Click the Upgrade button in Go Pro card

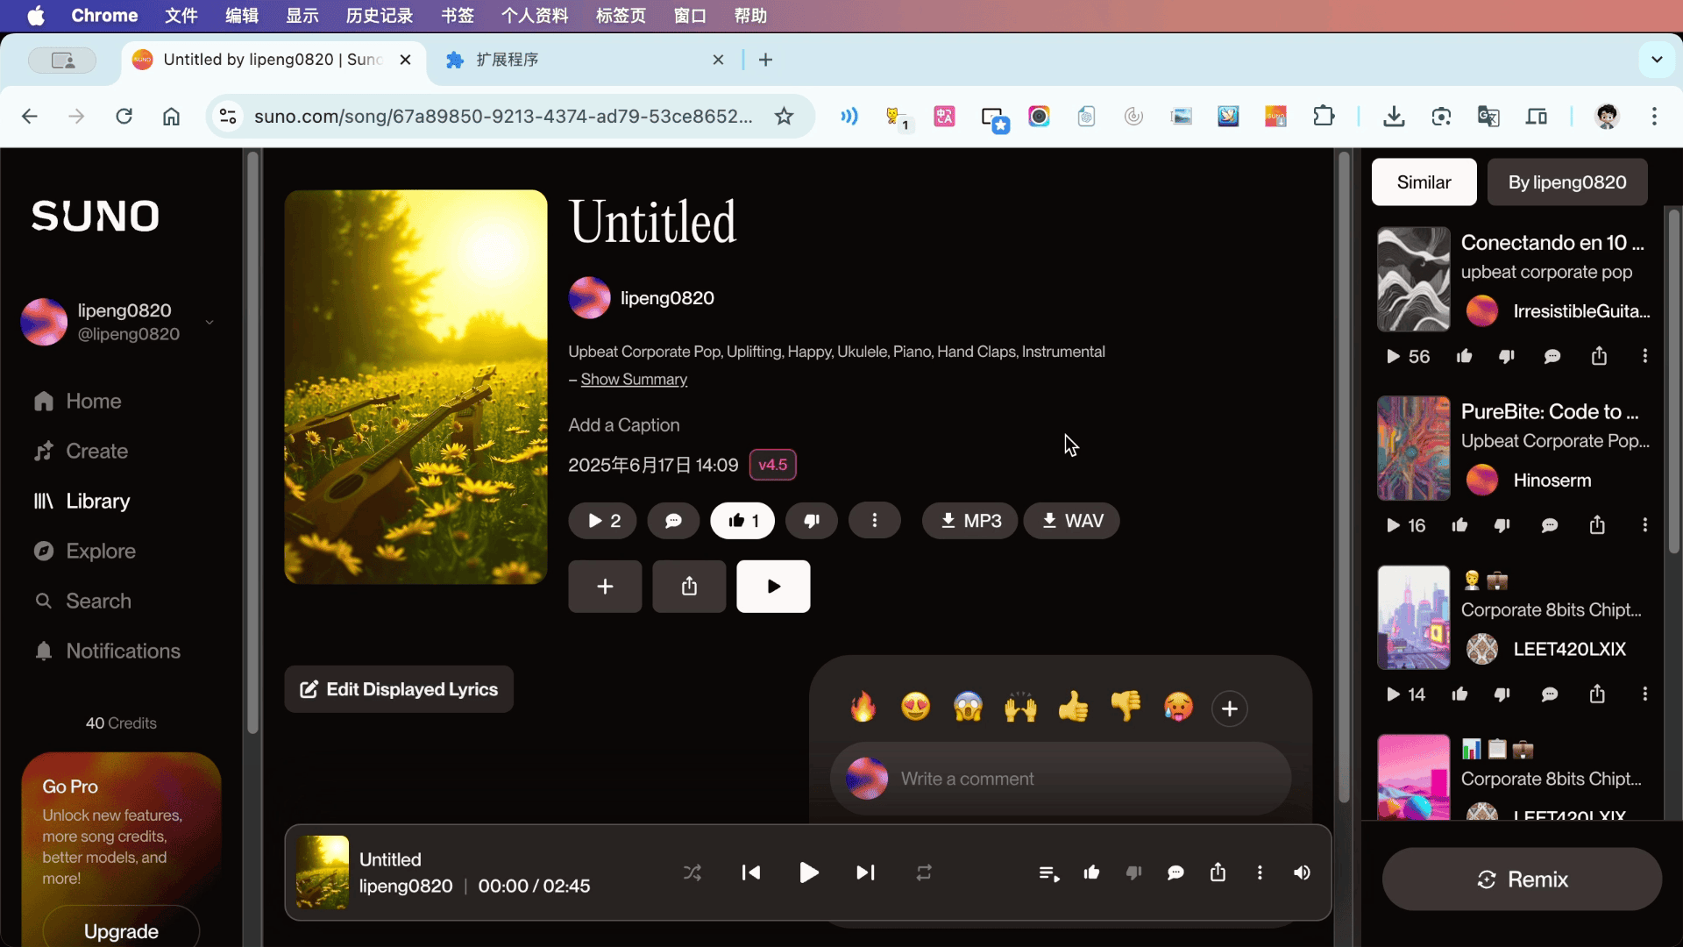click(x=121, y=931)
